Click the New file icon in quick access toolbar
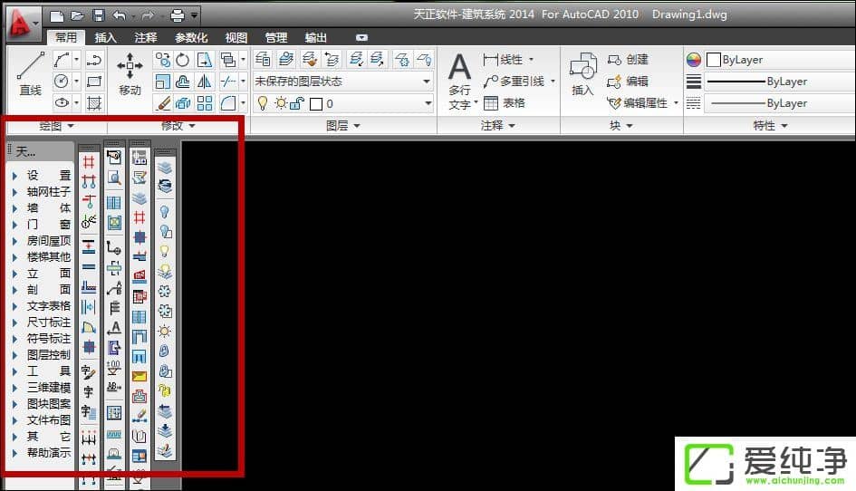Image resolution: width=856 pixels, height=491 pixels. pyautogui.click(x=56, y=15)
